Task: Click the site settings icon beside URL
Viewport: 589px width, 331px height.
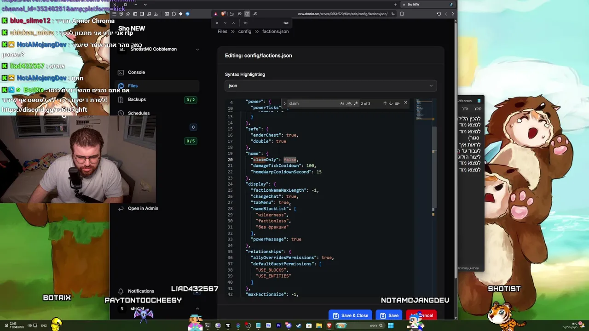Action: click(x=393, y=14)
